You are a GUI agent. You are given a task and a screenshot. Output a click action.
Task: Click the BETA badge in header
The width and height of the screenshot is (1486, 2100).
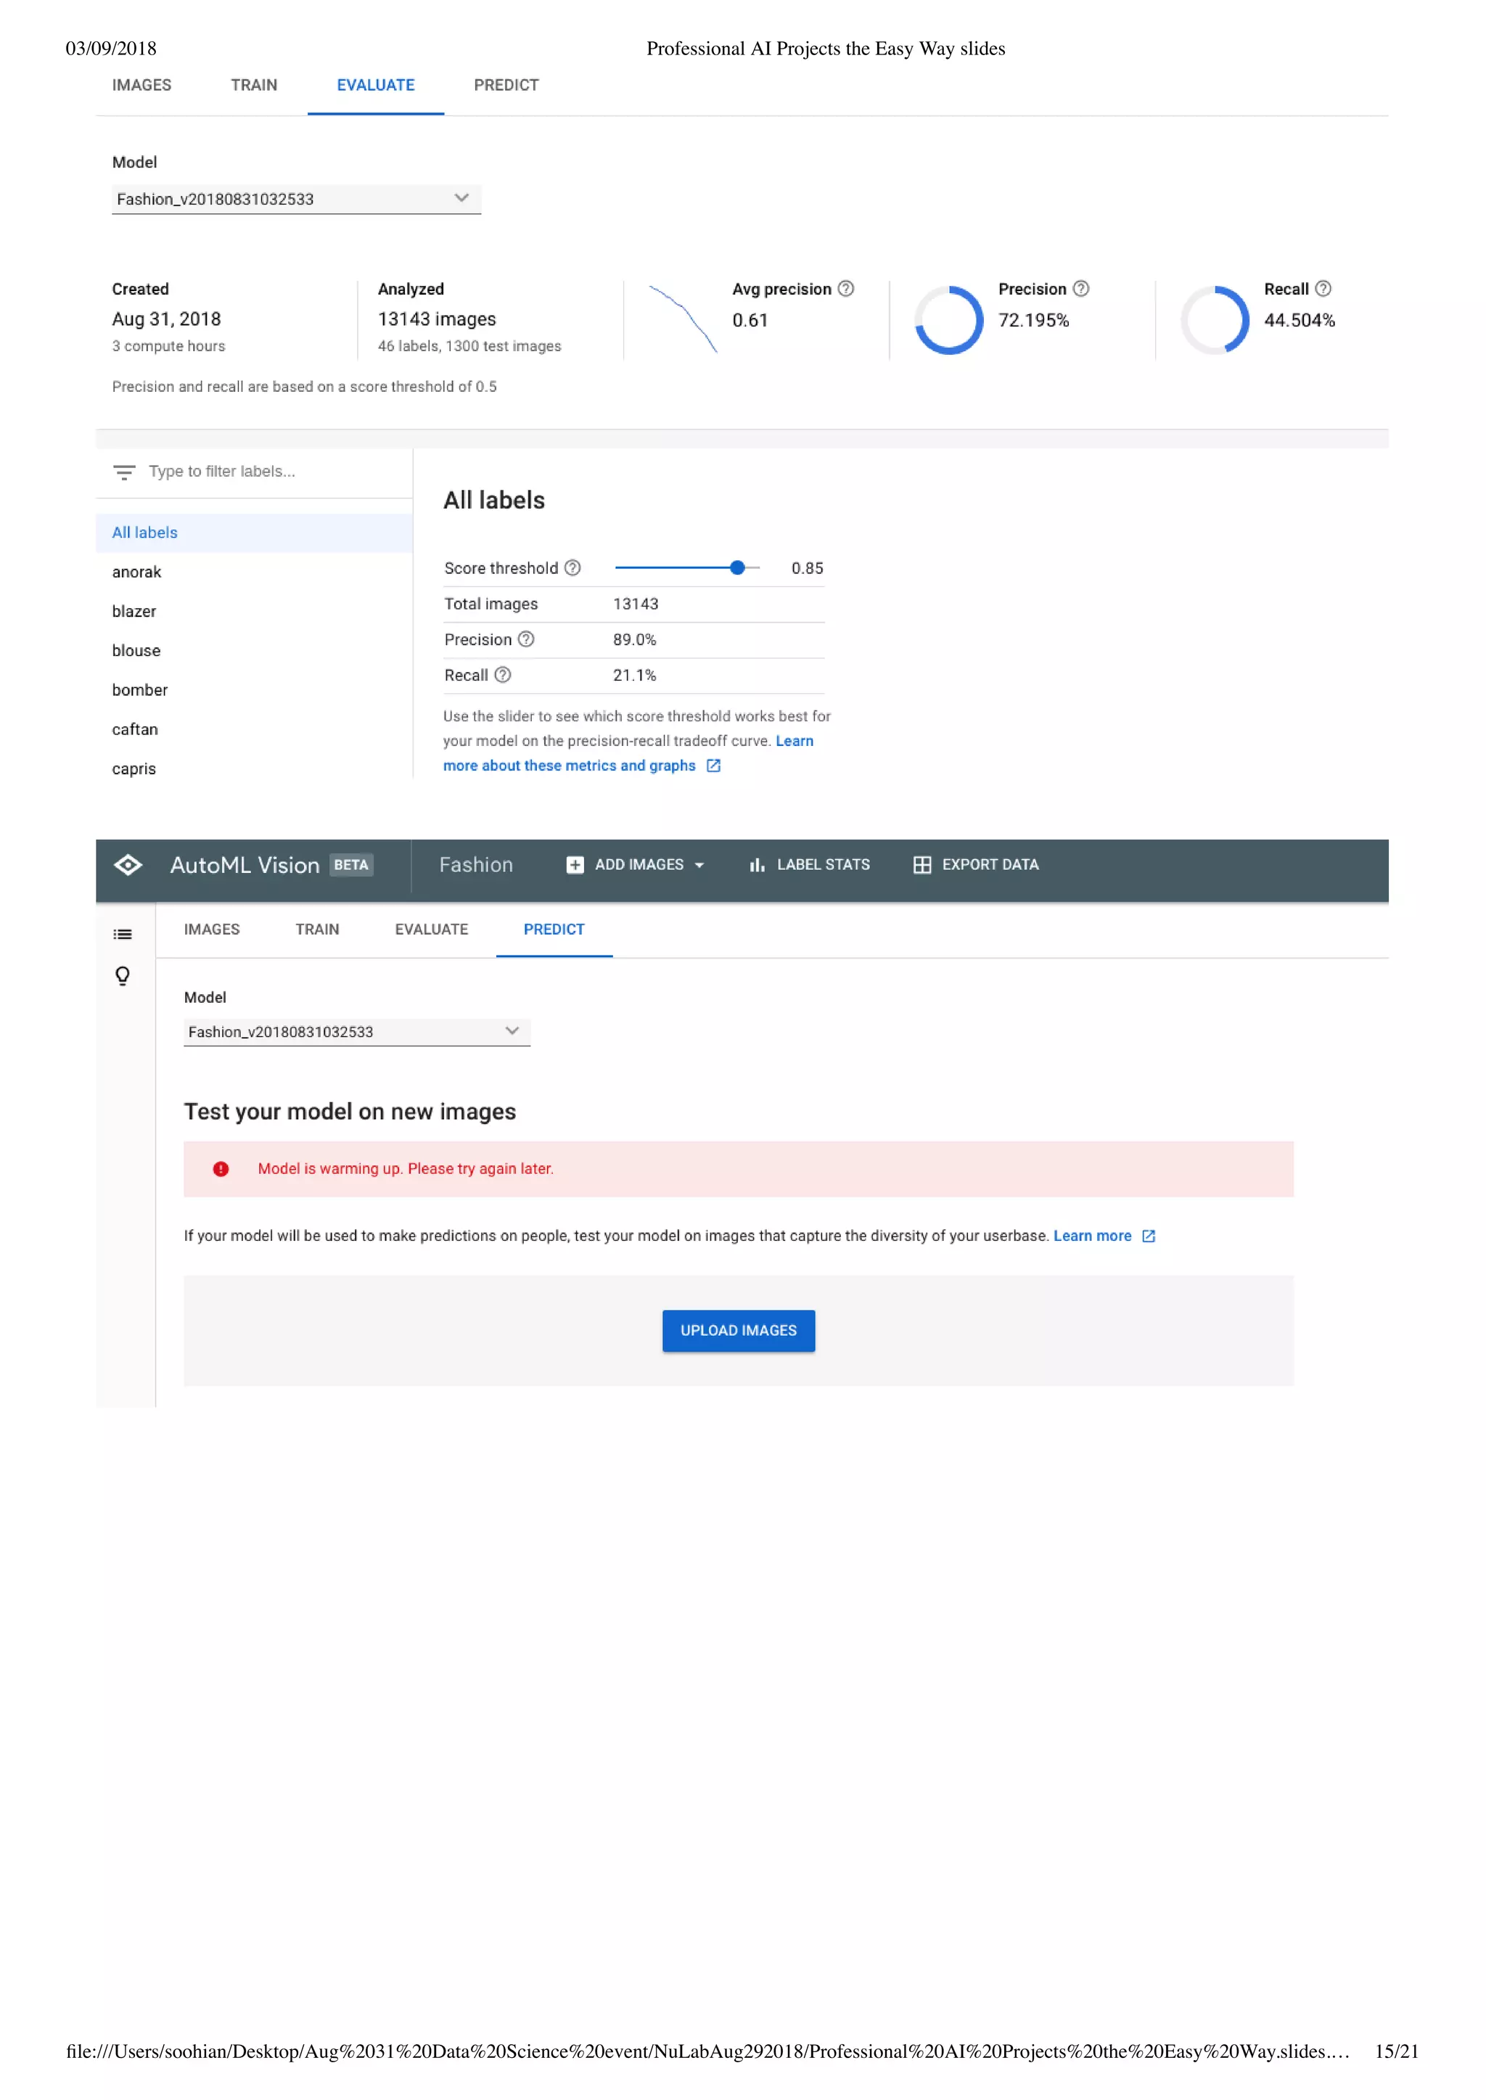[351, 865]
